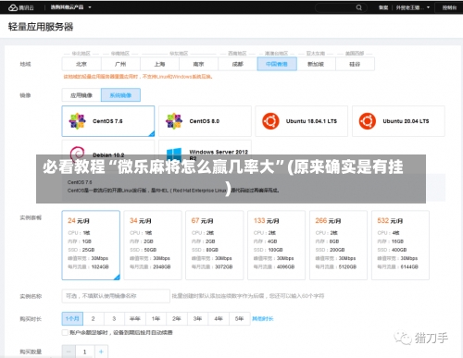Choose the 2年 purchase duration
463x358 pixels.
tap(177, 318)
